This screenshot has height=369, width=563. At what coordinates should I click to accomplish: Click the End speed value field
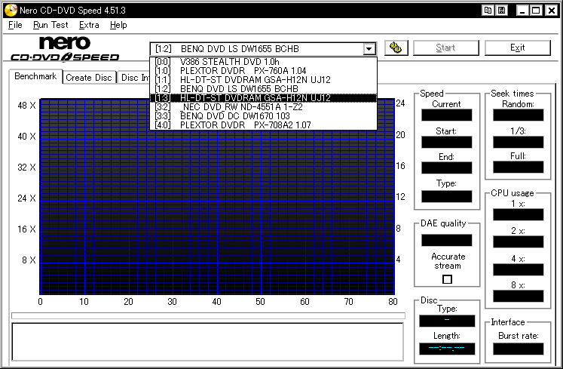(447, 168)
